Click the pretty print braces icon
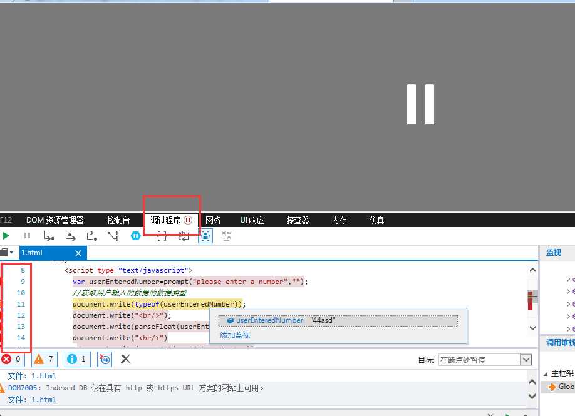Image resolution: width=575 pixels, height=416 pixels. coord(162,236)
